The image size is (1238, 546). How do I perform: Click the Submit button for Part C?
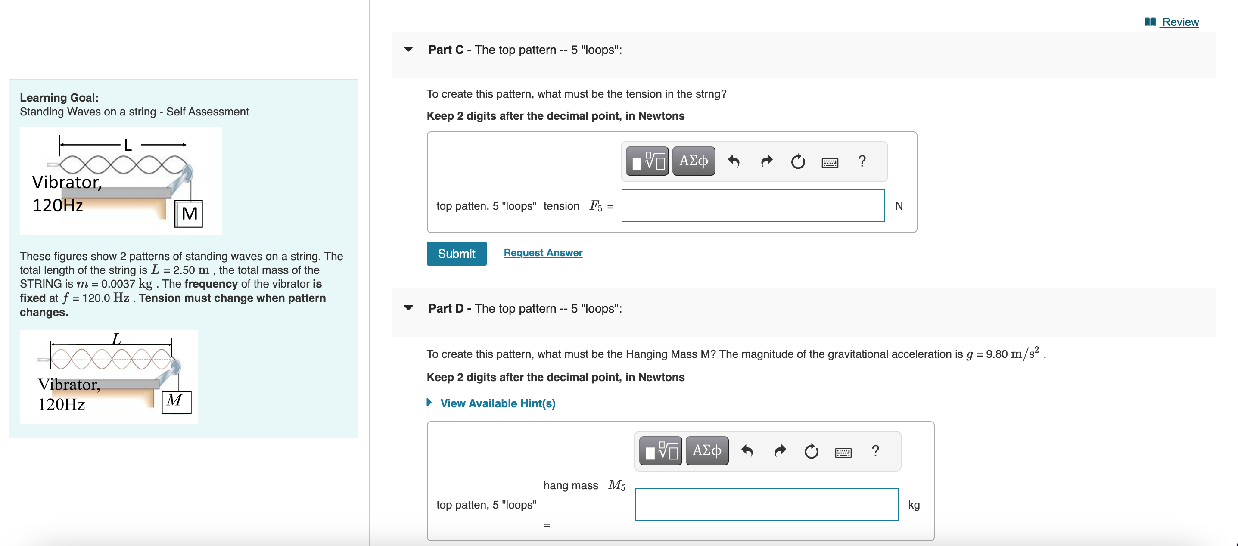pos(456,253)
